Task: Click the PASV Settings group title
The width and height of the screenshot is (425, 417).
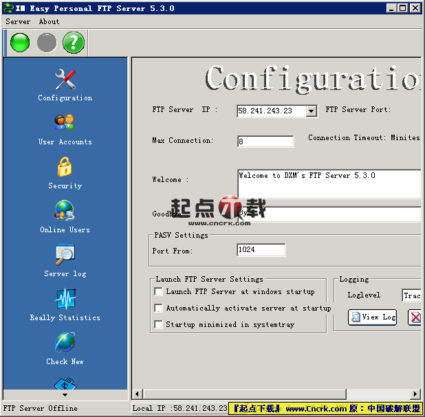Action: point(181,235)
